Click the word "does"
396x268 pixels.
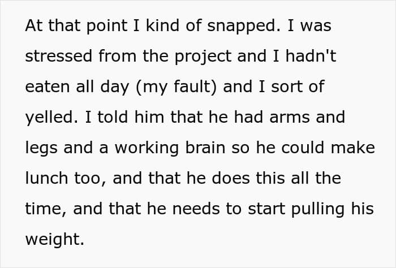click(230, 178)
